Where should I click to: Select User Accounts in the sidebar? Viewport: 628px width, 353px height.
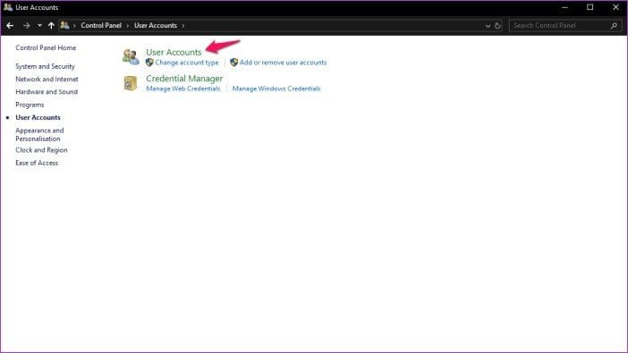[38, 117]
